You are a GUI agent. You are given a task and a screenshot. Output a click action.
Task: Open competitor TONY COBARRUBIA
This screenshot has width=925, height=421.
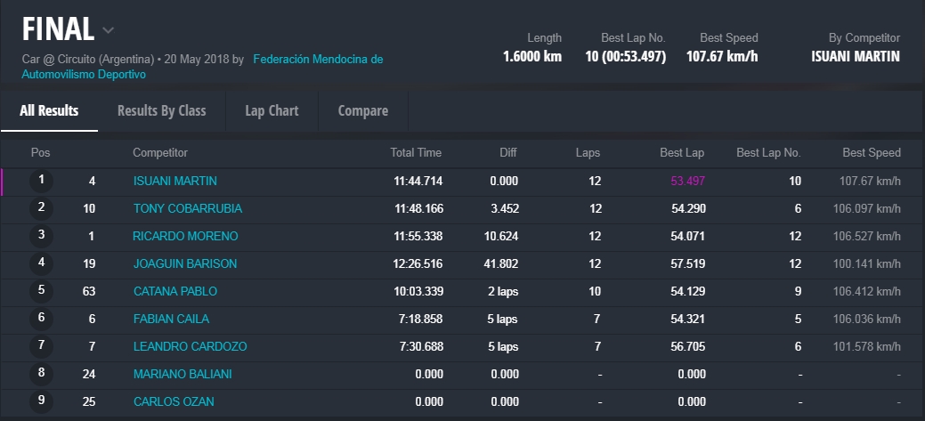(187, 209)
